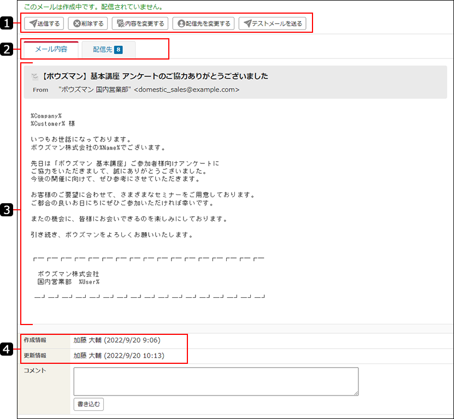Viewport: 454px width, 419px height.
Task: Click the mail subject 【ボウズマン】基本講座 アンケート
Action: [154, 76]
